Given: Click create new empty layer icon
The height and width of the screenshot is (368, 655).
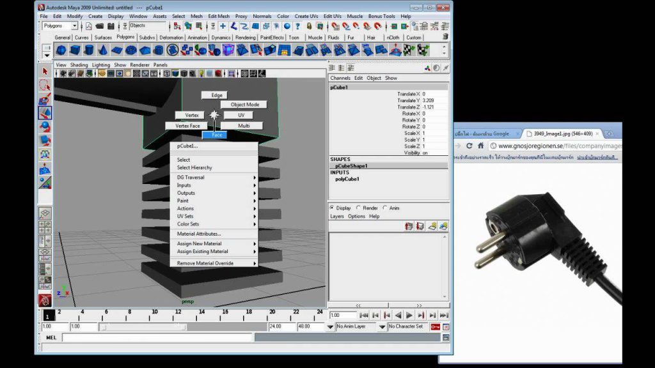Looking at the screenshot, I should tap(432, 226).
